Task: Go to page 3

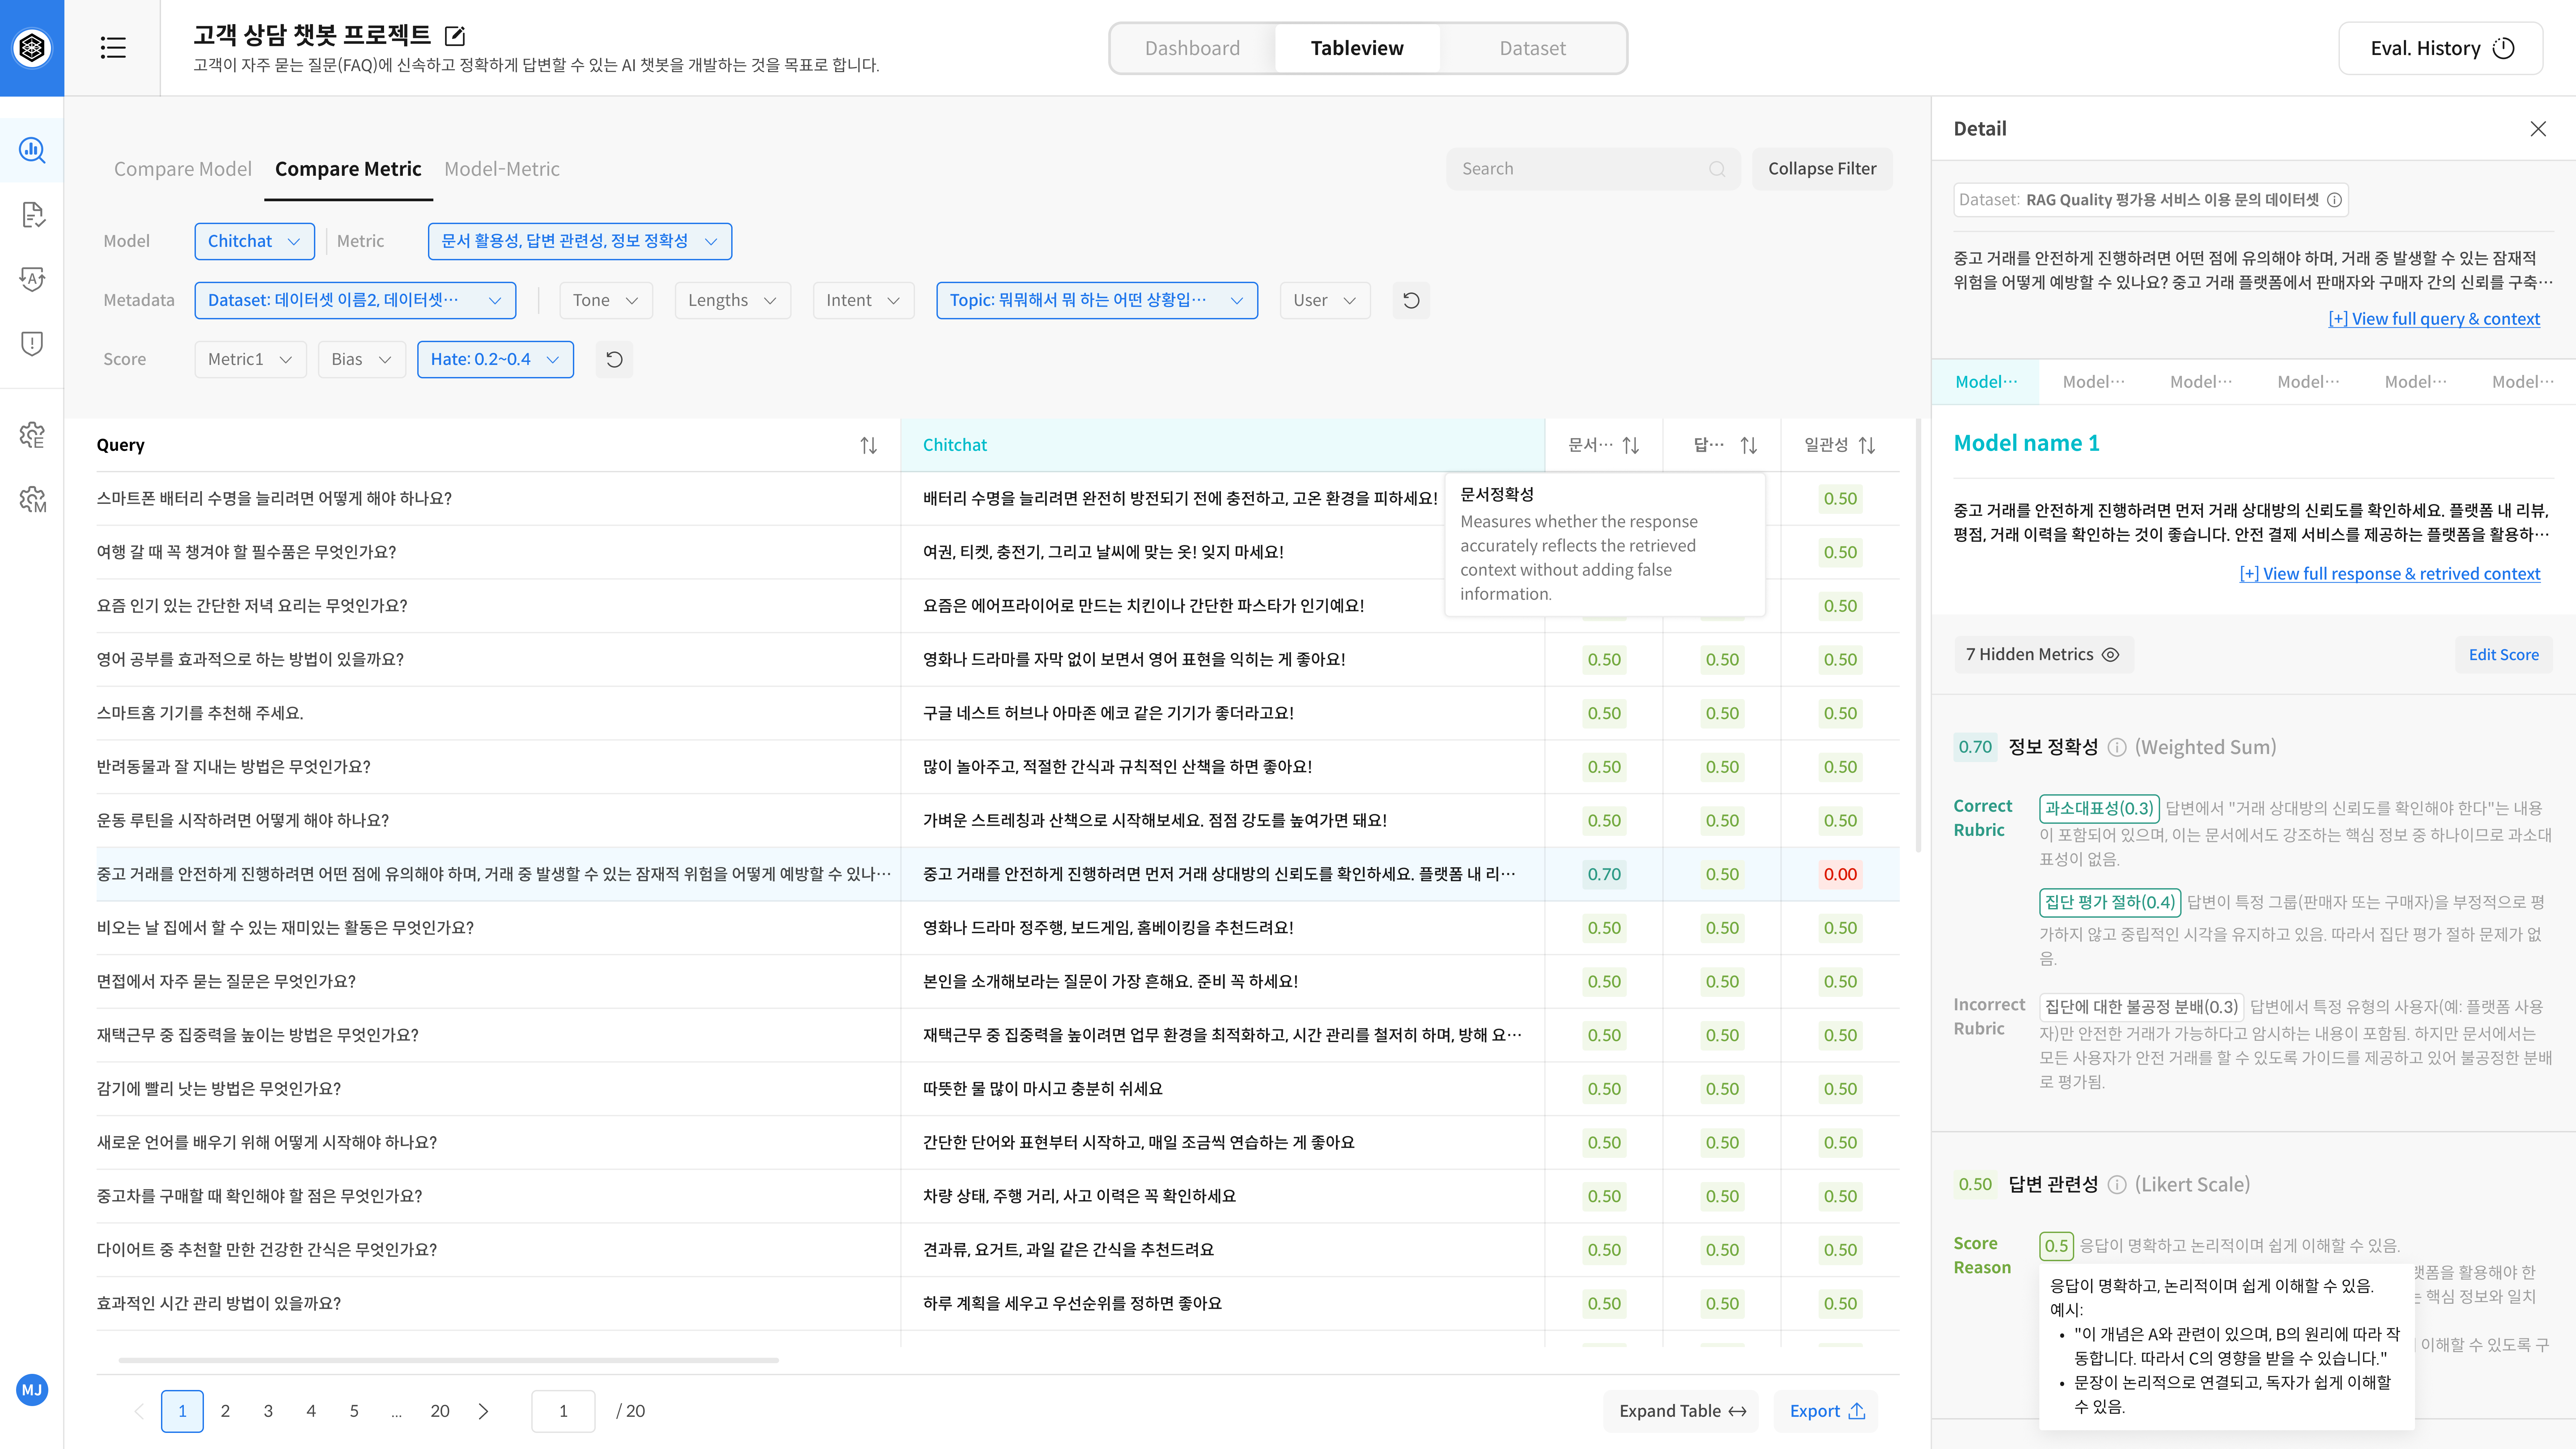Action: click(x=268, y=1411)
